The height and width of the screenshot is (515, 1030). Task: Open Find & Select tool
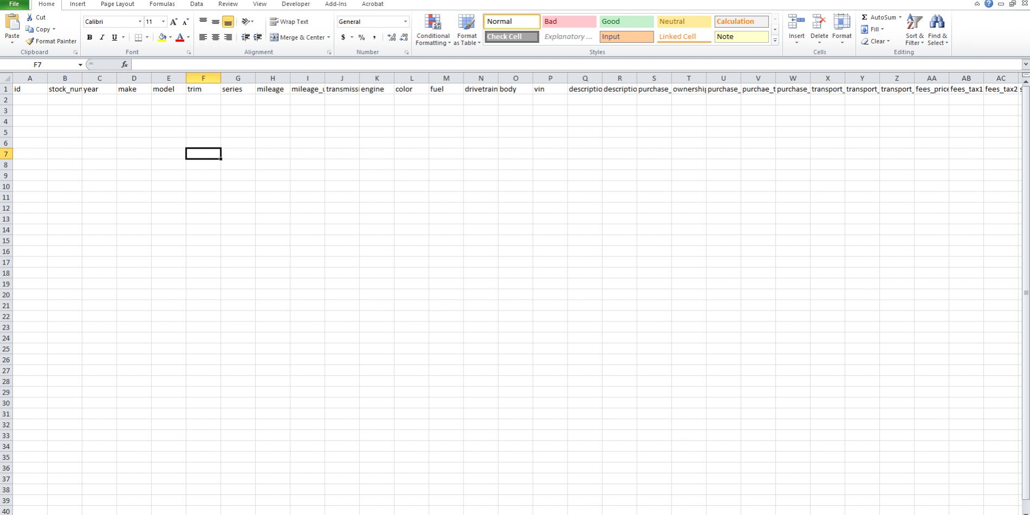(x=937, y=30)
